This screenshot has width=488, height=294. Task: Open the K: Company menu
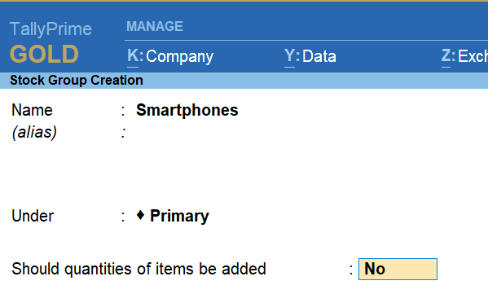[x=170, y=56]
